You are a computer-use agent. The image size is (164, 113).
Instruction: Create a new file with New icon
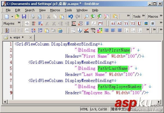click(7, 17)
